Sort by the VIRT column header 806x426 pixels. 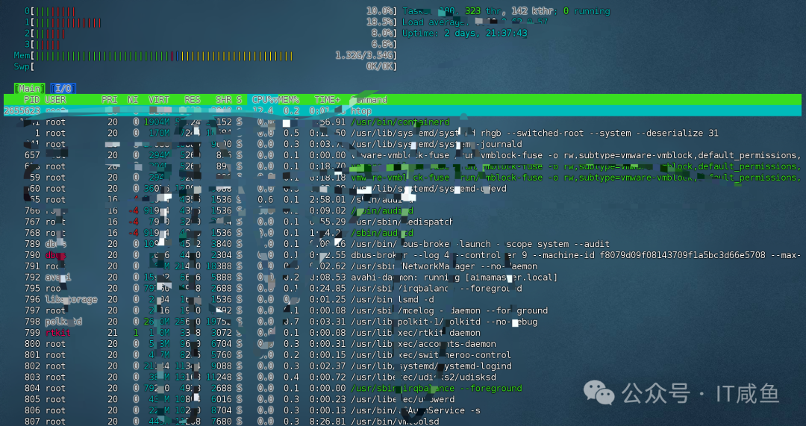(159, 100)
